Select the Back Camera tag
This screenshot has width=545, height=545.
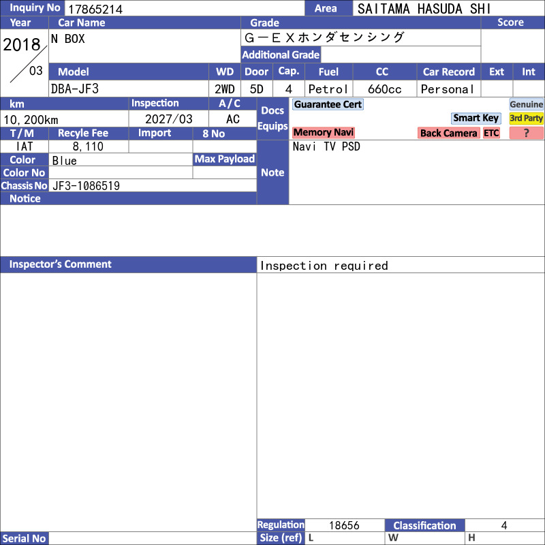click(x=448, y=133)
